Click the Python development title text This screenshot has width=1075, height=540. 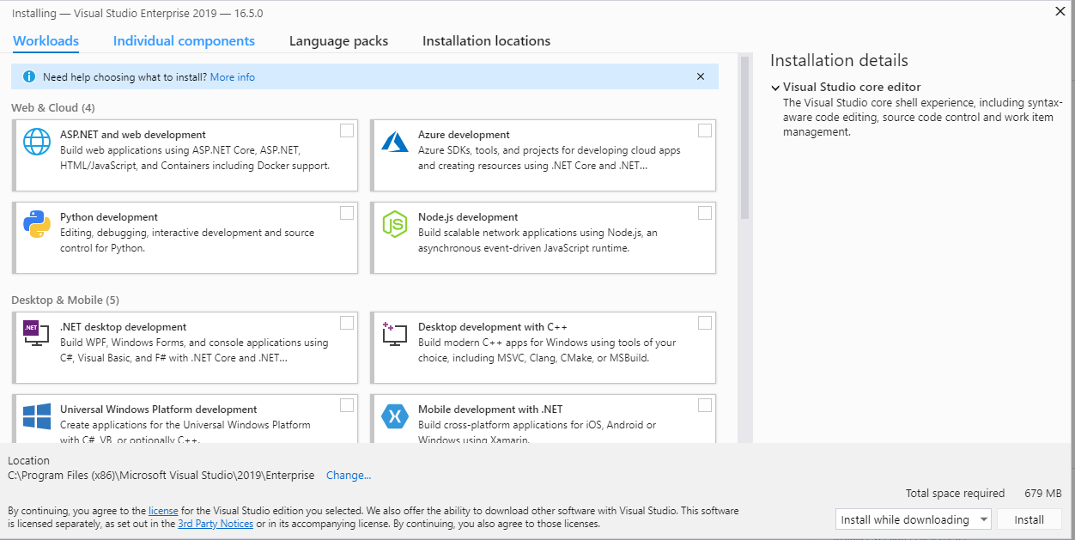pos(109,217)
